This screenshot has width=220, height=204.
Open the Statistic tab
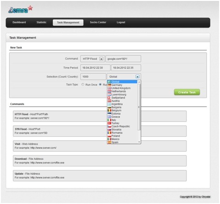pyautogui.click(x=41, y=22)
